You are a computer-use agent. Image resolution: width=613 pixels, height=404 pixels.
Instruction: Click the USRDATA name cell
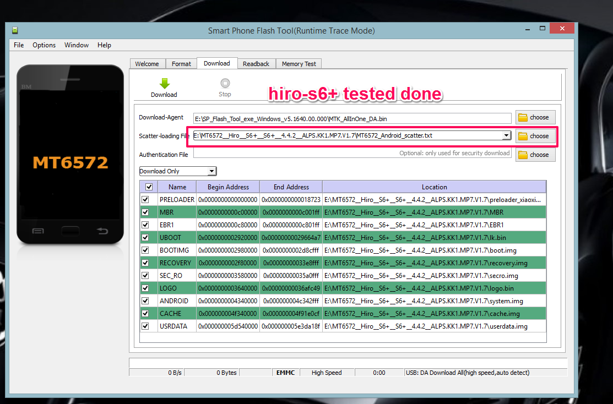coord(177,326)
